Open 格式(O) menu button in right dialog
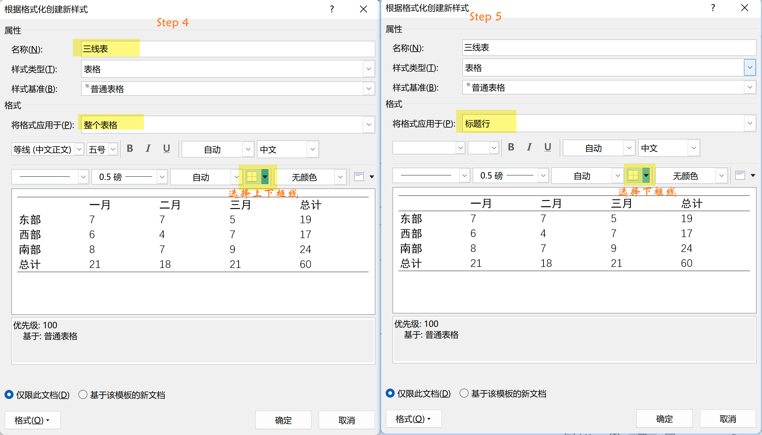 (x=413, y=419)
